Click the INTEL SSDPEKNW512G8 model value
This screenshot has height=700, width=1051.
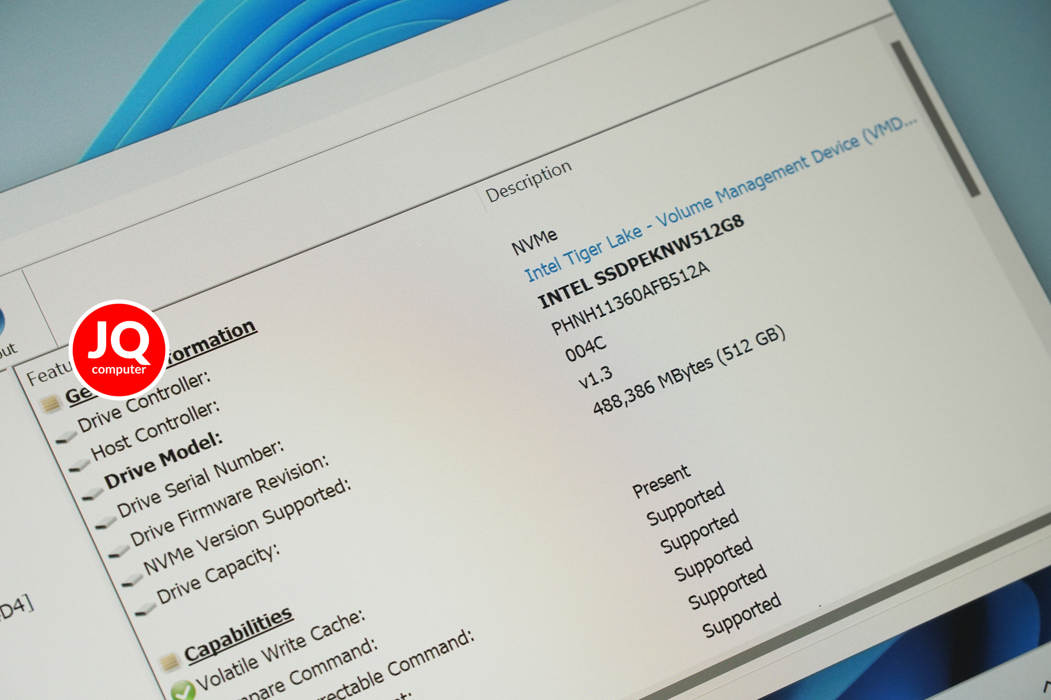coord(641,261)
